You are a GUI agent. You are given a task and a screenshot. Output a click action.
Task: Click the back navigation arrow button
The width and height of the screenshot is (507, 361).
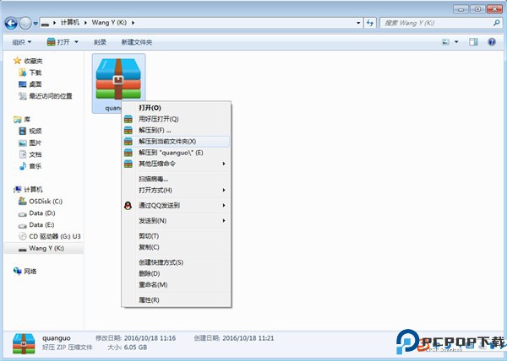(13, 23)
